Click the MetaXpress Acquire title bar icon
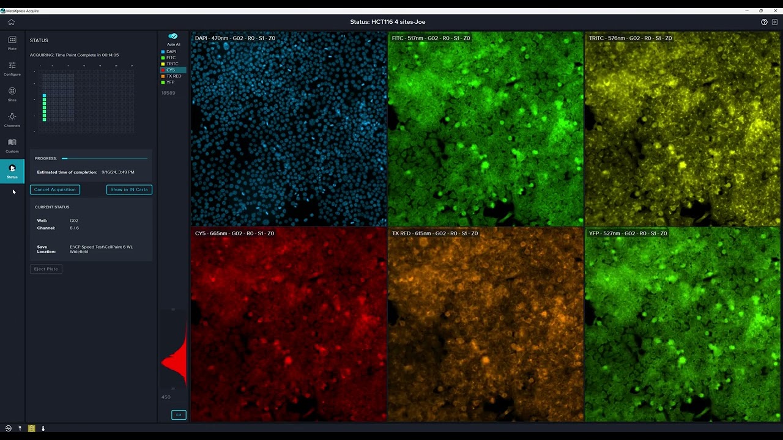783x440 pixels. [3, 11]
